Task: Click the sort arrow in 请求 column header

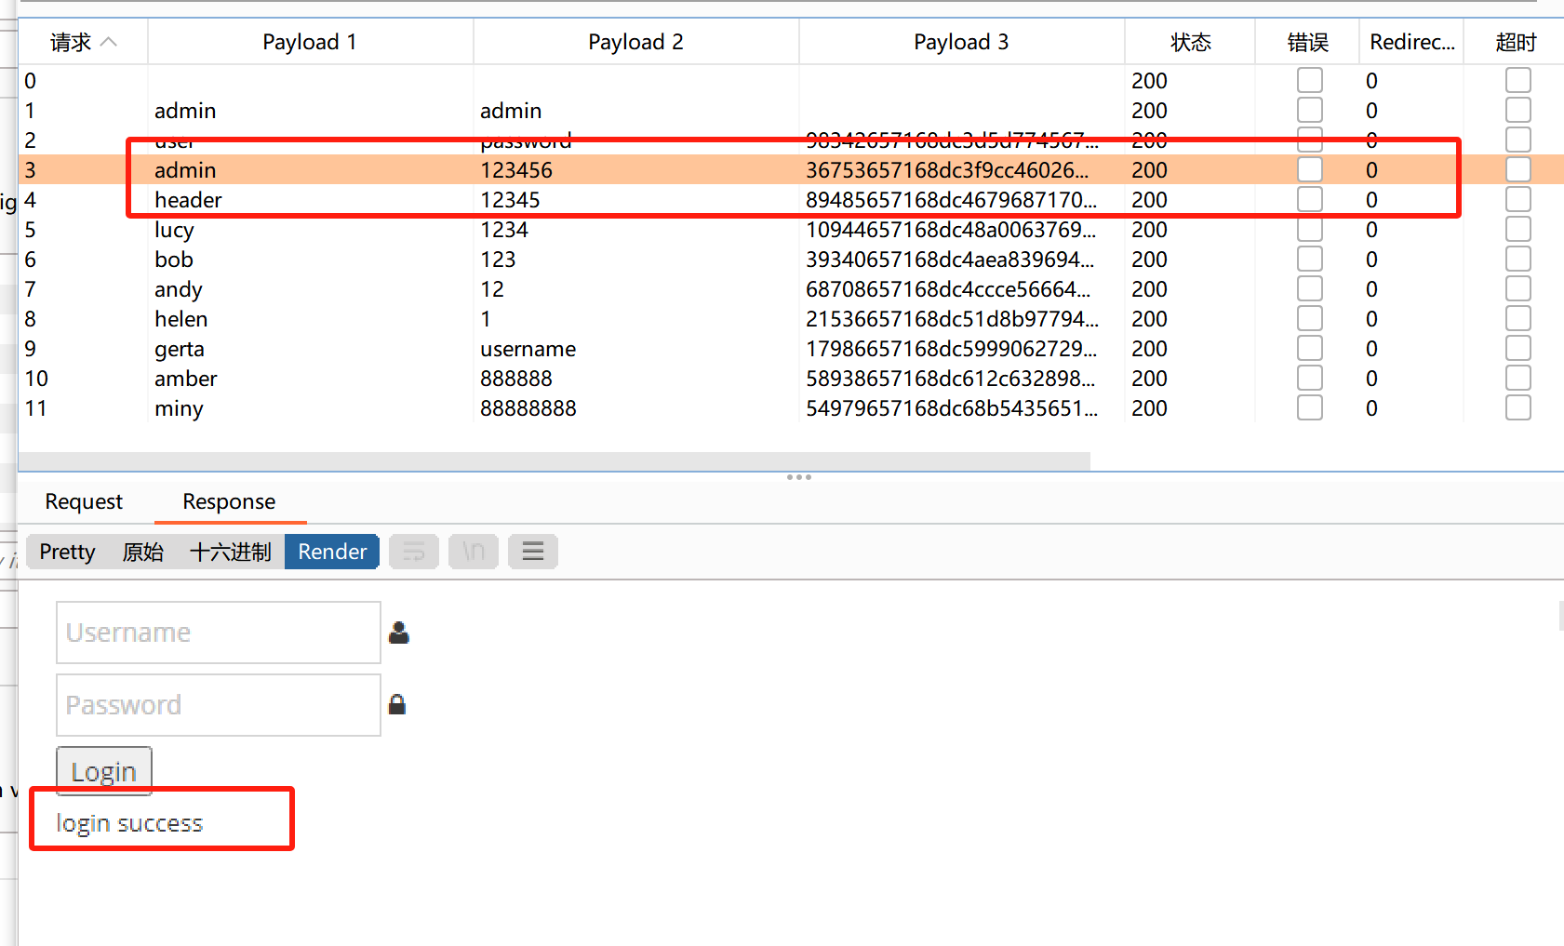Action: point(109,42)
